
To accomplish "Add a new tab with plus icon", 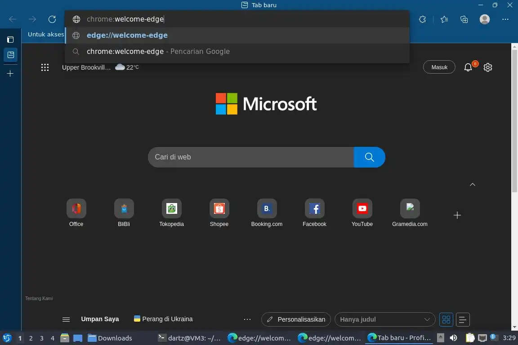I will coord(10,73).
